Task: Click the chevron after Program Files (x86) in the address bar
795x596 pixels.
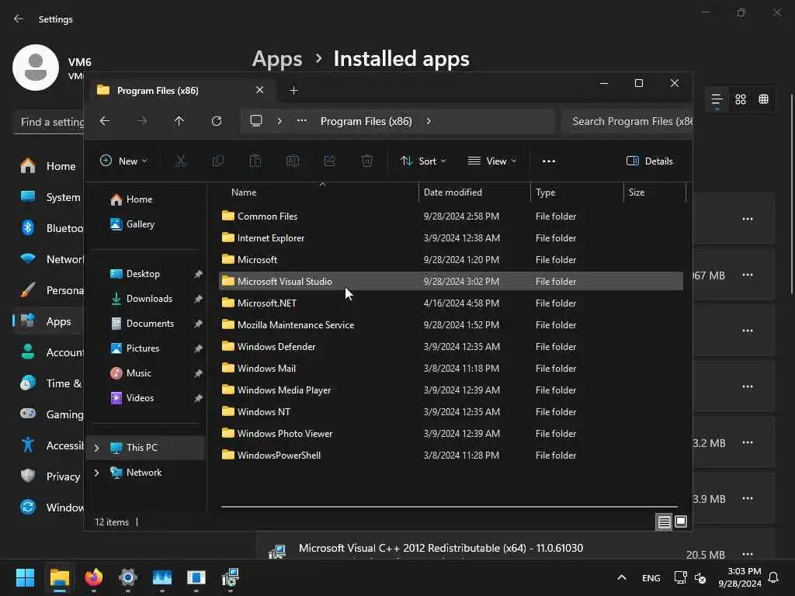Action: (x=429, y=121)
